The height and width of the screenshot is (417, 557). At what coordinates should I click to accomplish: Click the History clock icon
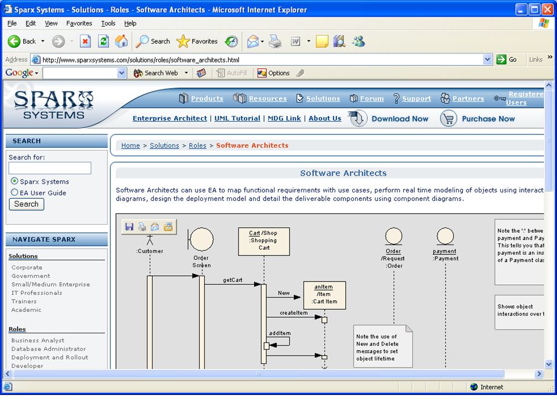(x=232, y=42)
